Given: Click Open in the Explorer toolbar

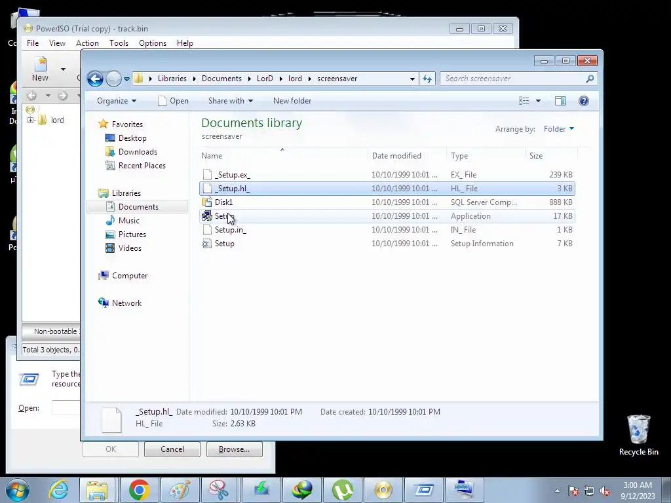Looking at the screenshot, I should pyautogui.click(x=173, y=101).
